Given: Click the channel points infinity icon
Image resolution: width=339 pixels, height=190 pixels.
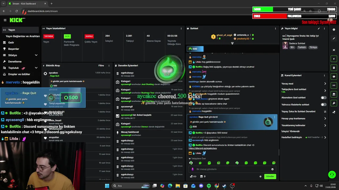Looking at the screenshot, I should (x=193, y=176).
